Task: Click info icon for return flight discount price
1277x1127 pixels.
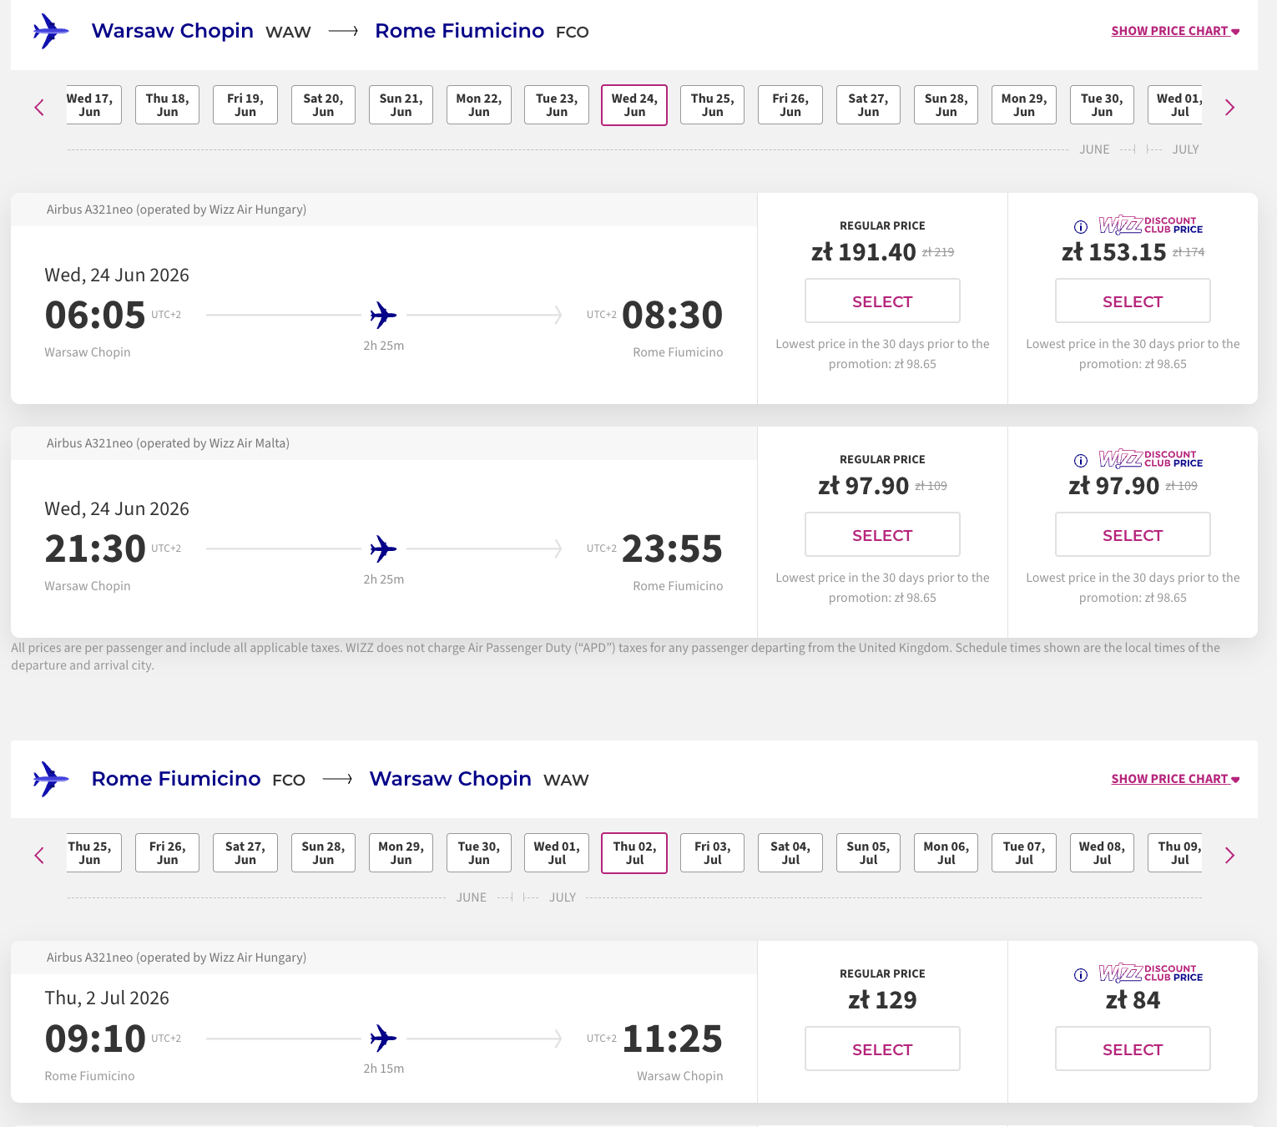Action: pyautogui.click(x=1081, y=975)
